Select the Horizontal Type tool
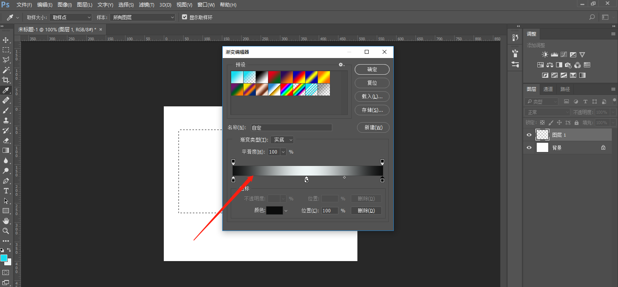618x287 pixels. click(6, 191)
